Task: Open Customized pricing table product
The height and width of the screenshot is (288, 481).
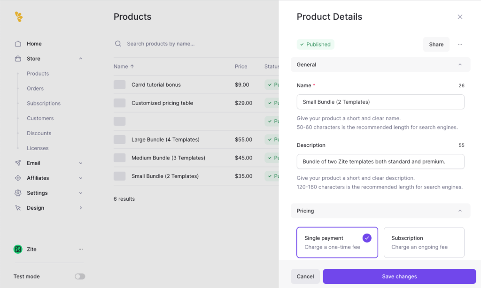Action: coord(162,103)
